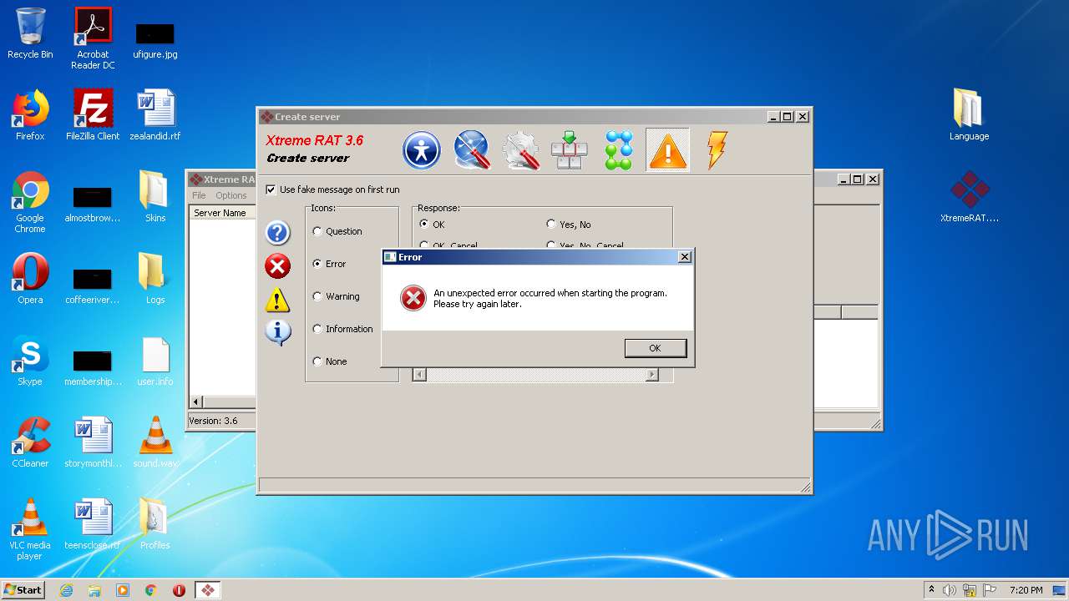Select the Question icon radio button
The width and height of the screenshot is (1069, 601).
point(317,231)
